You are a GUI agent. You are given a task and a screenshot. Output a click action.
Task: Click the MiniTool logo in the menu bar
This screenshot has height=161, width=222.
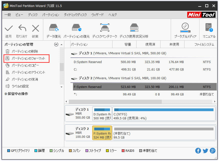pyautogui.click(x=201, y=15)
